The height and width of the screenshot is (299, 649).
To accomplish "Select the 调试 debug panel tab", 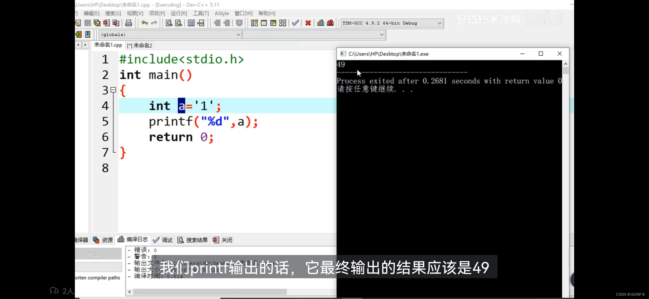I will pos(163,240).
